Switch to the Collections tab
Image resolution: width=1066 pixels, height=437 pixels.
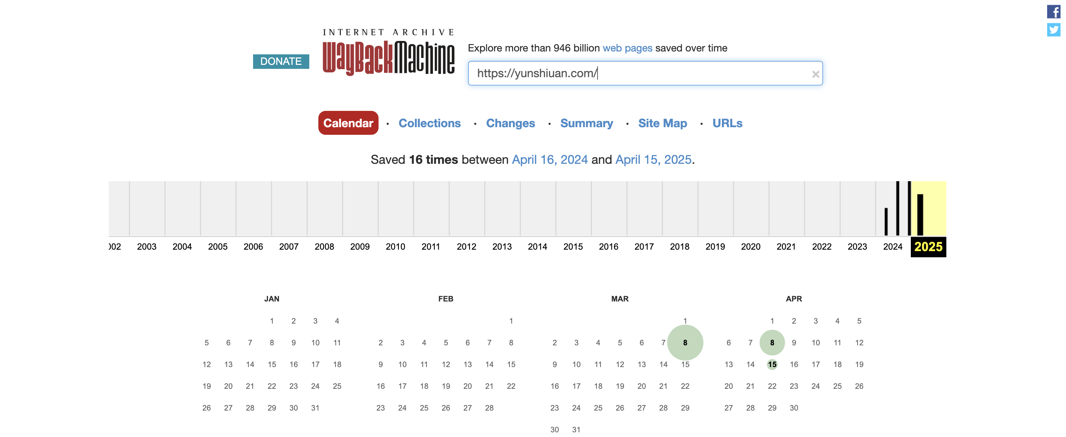coord(429,123)
